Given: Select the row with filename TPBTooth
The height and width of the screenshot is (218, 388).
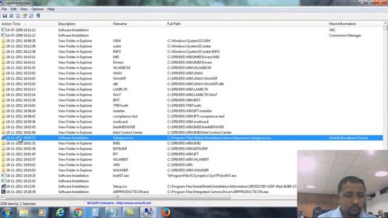Looking at the screenshot, I should pyautogui.click(x=192, y=105).
